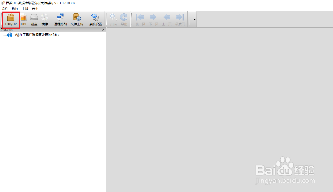The height and width of the screenshot is (192, 333).
Task: Go to 上一页 previous page
Action: pos(166,20)
